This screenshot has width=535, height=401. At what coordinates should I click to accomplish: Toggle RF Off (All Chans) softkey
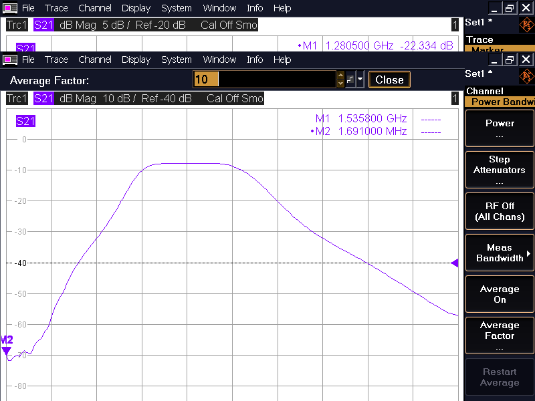[500, 211]
